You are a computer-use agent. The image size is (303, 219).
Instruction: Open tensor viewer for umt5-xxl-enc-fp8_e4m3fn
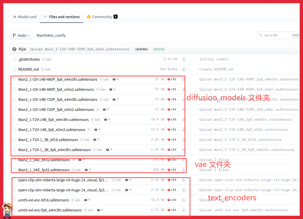[100, 210]
